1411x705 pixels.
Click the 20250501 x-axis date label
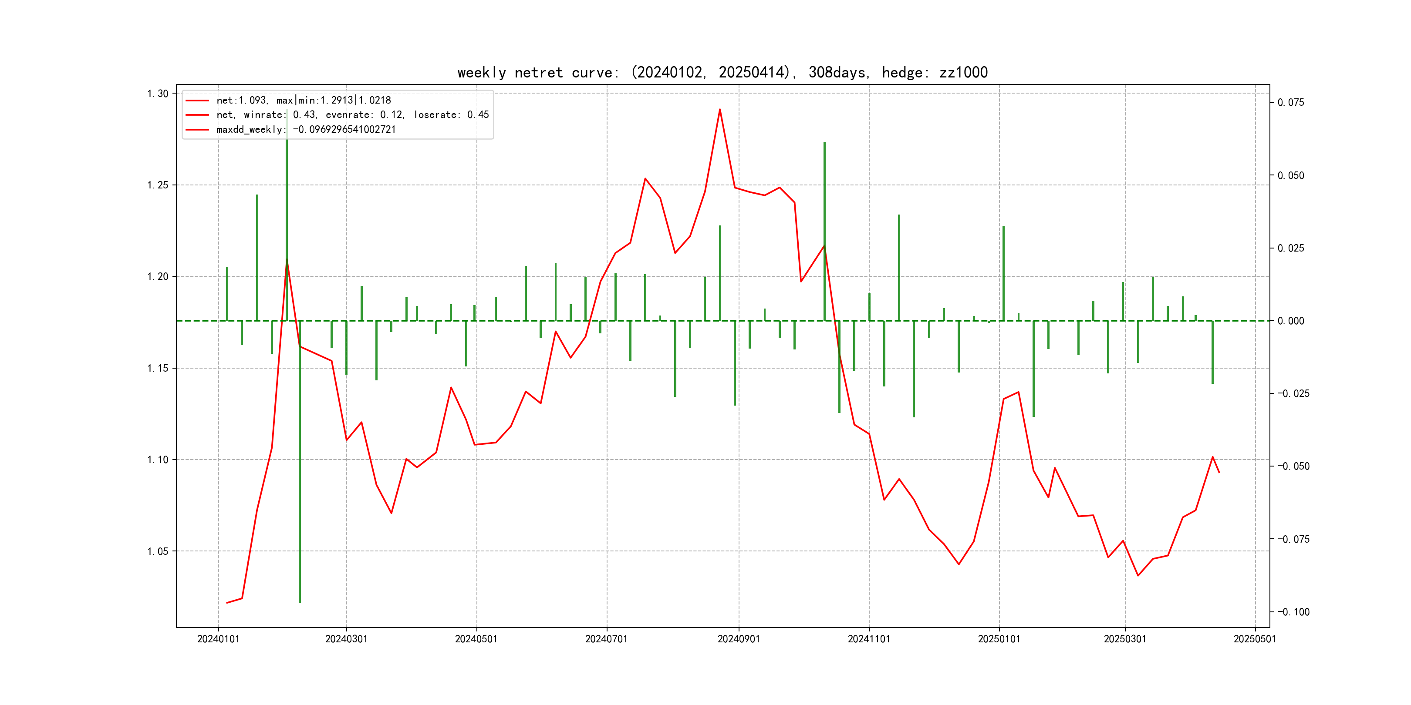click(1254, 639)
